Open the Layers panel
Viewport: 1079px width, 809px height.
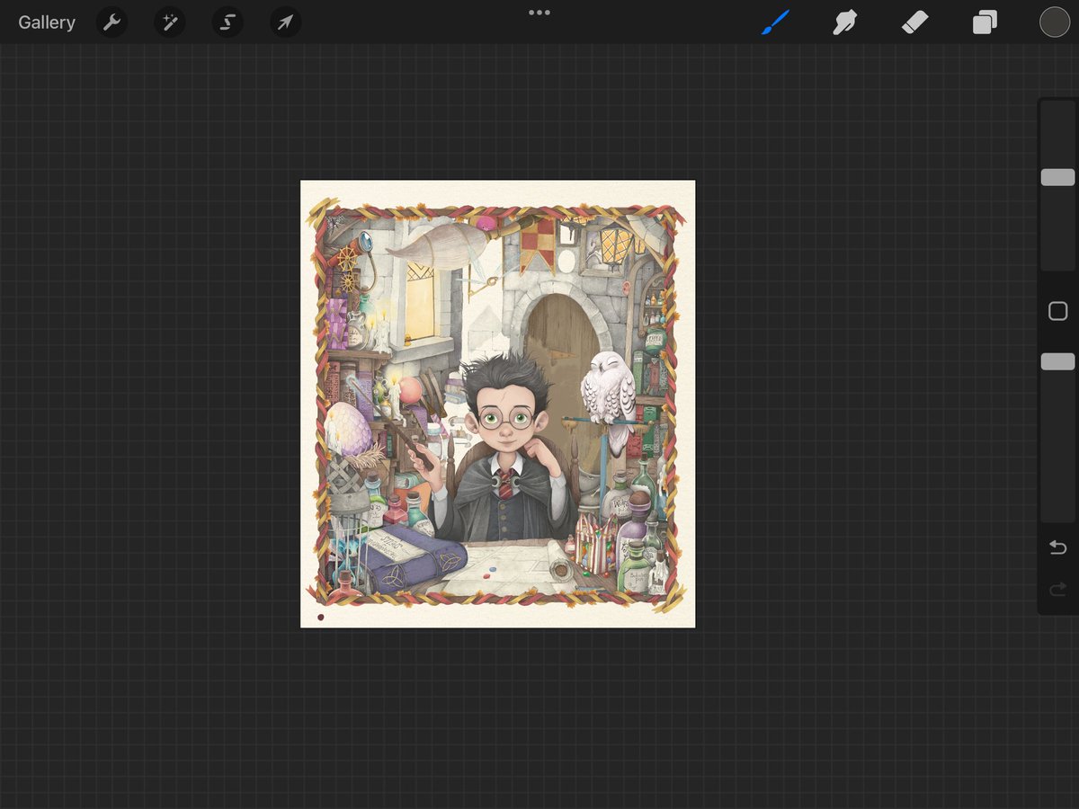pyautogui.click(x=985, y=22)
